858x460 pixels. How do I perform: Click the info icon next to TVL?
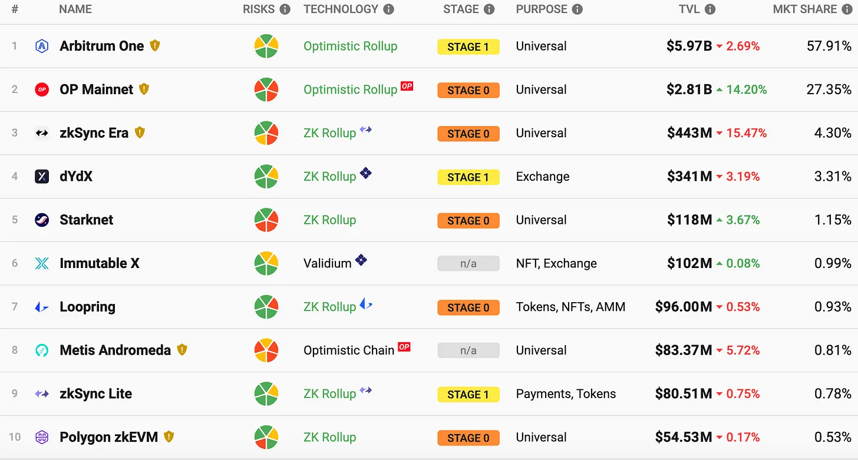(710, 9)
